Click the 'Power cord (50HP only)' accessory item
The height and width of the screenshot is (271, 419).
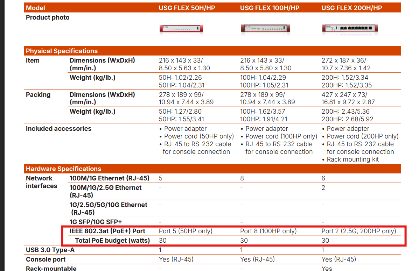coord(199,136)
